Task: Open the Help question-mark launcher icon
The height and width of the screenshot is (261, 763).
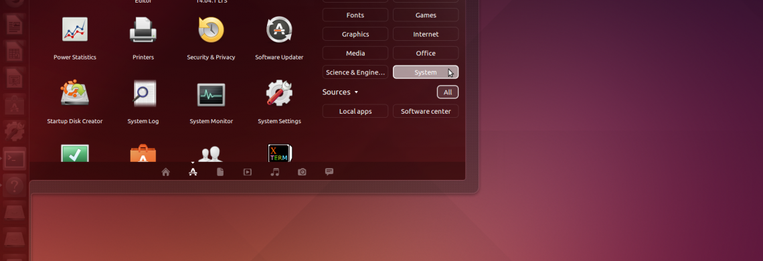Action: pyautogui.click(x=15, y=185)
